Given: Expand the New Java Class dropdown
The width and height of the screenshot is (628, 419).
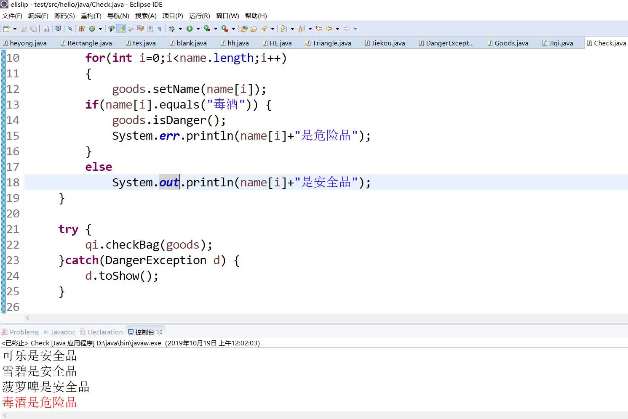Looking at the screenshot, I should tap(100, 29).
